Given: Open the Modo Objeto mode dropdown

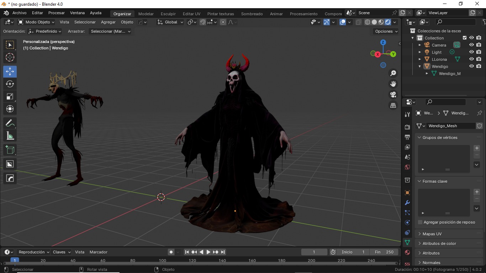Looking at the screenshot, I should [35, 22].
